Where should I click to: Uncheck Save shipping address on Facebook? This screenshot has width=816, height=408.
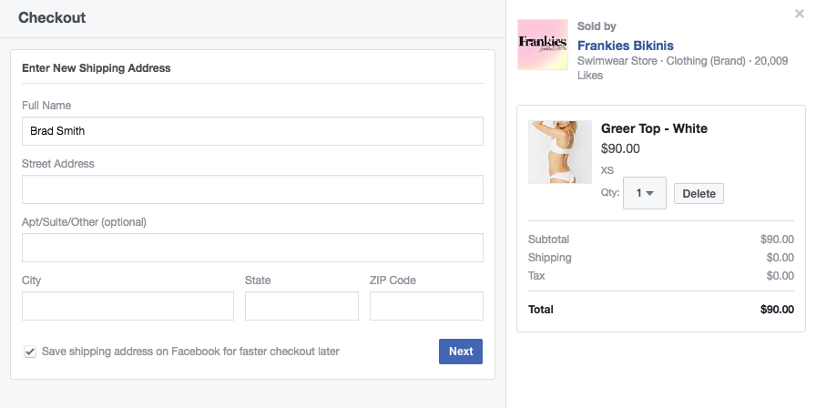(30, 352)
